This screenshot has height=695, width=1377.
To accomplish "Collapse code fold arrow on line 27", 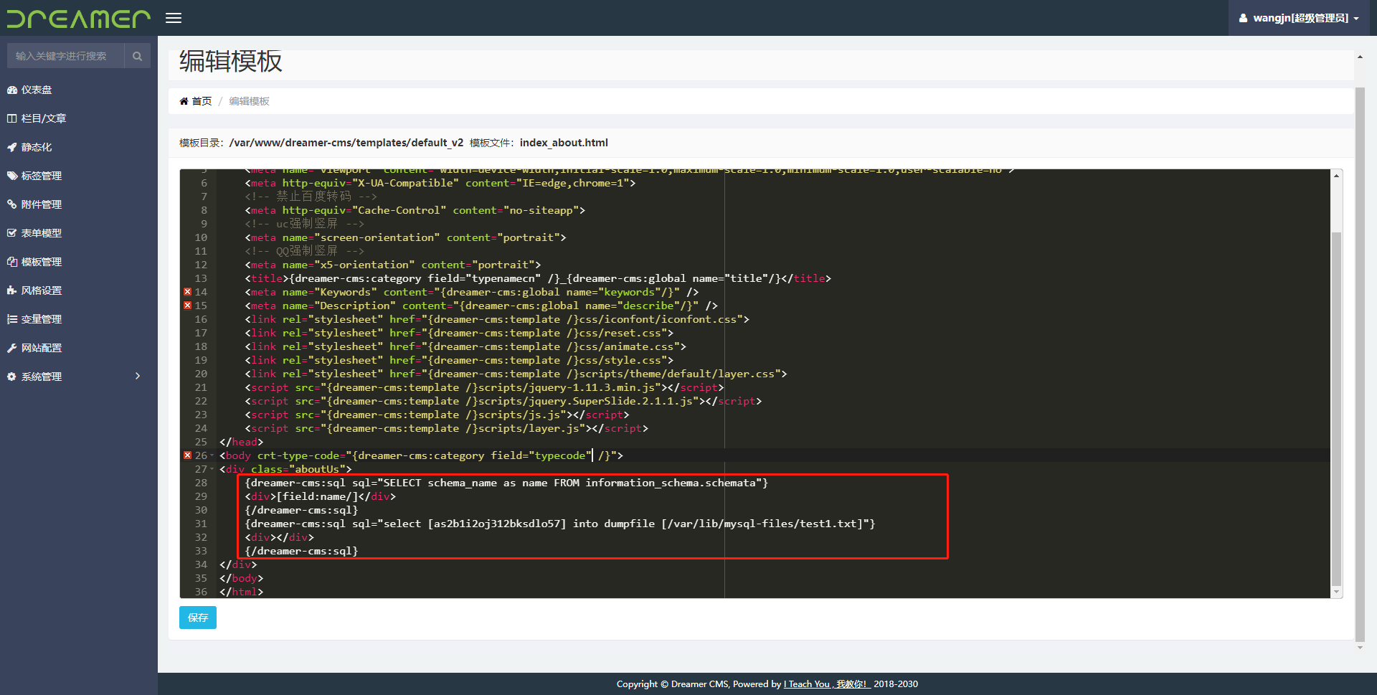I will pyautogui.click(x=212, y=469).
